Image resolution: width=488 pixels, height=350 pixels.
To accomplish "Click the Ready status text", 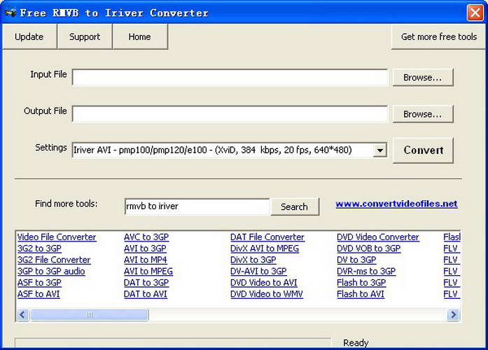I will pos(356,342).
